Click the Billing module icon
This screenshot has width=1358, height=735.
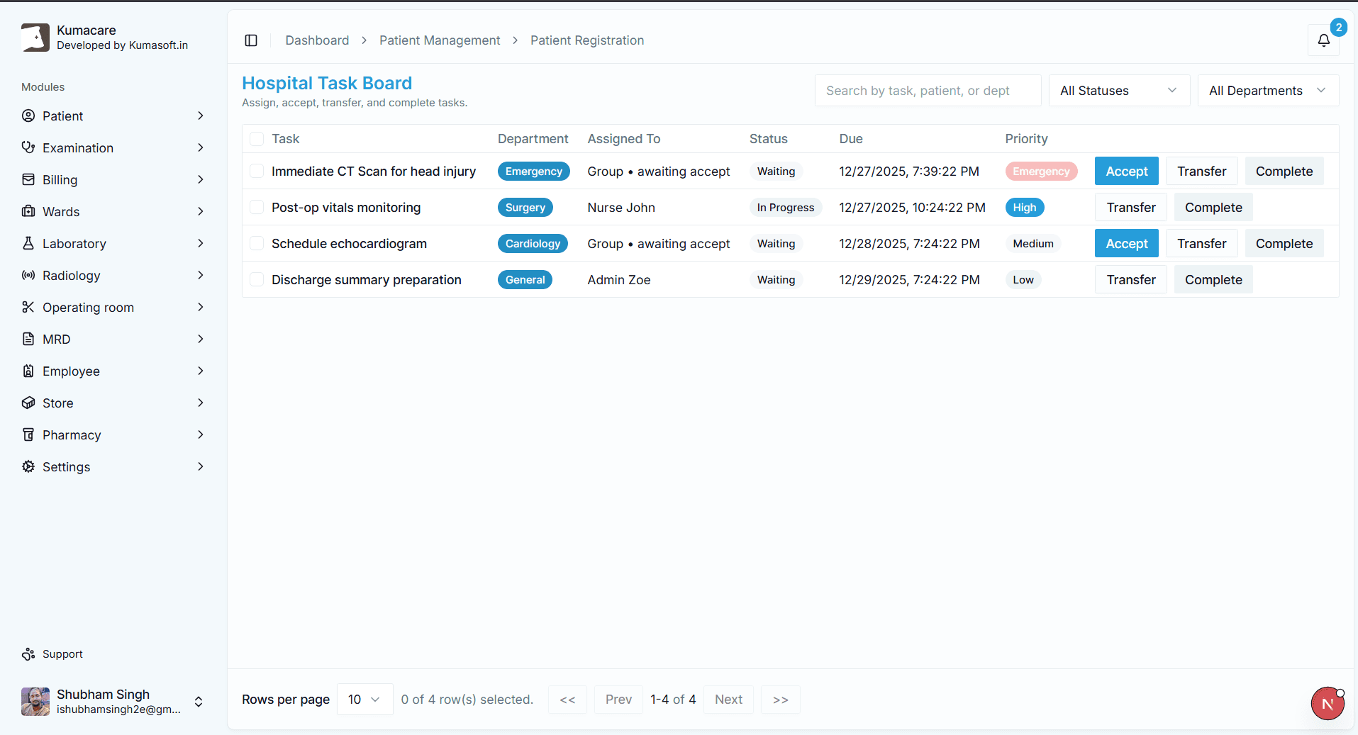coord(28,179)
